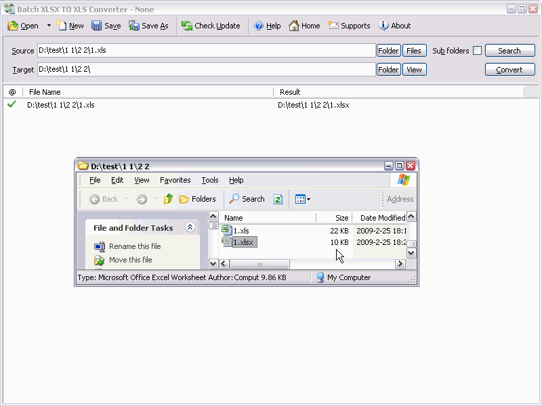Viewport: 542px width, 406px height.
Task: Click Move this file link
Action: pos(130,260)
